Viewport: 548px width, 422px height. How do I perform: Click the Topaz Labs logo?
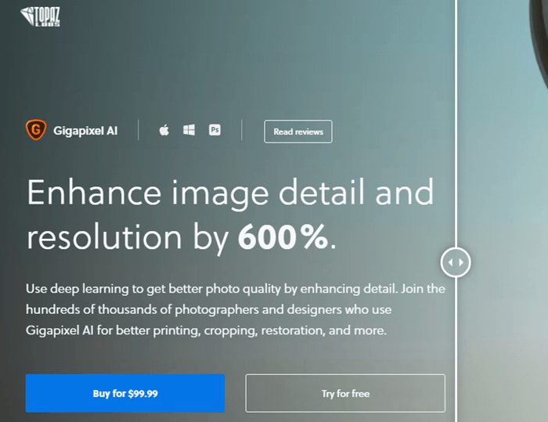tap(40, 16)
